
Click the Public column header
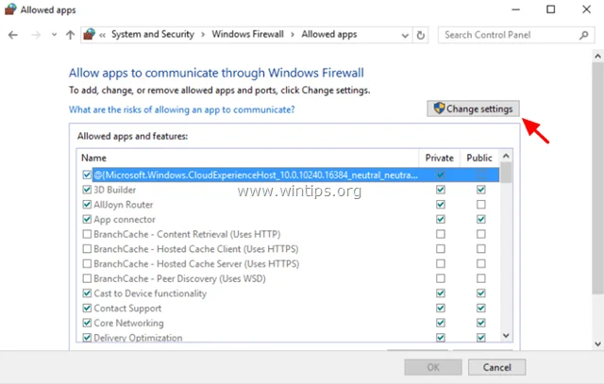click(x=479, y=158)
